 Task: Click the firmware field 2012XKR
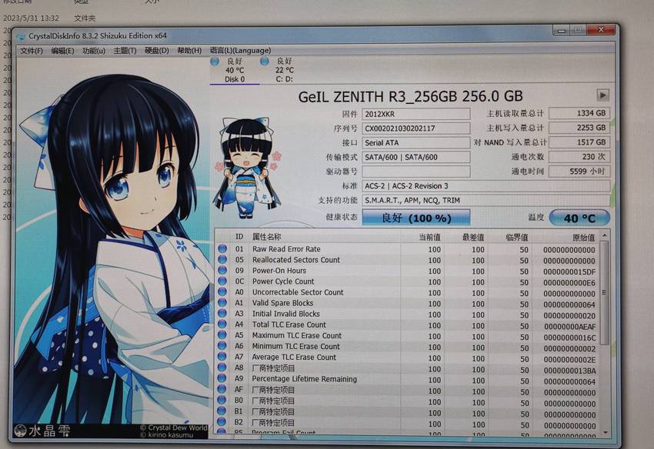(415, 114)
